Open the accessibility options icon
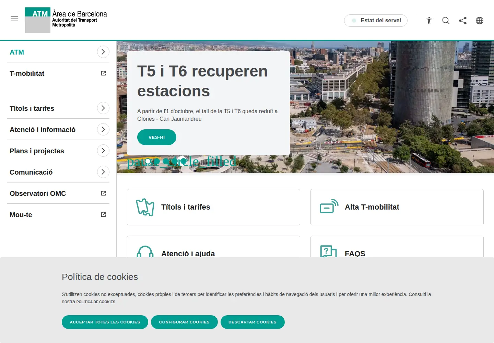The width and height of the screenshot is (494, 343). 429,21
